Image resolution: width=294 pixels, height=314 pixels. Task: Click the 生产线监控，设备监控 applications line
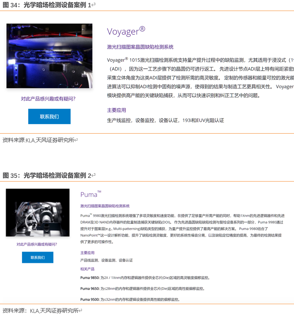[166, 120]
